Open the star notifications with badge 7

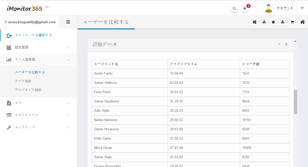click(245, 9)
